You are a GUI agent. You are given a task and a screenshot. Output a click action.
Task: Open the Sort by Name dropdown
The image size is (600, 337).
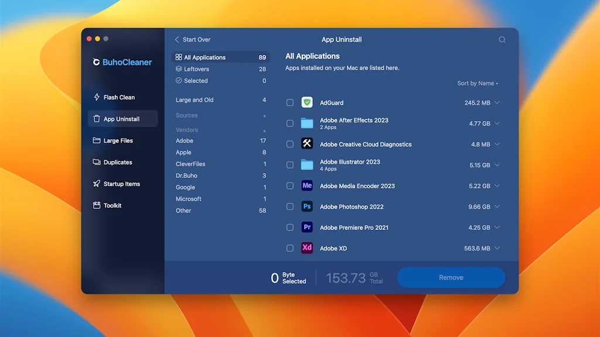[476, 83]
